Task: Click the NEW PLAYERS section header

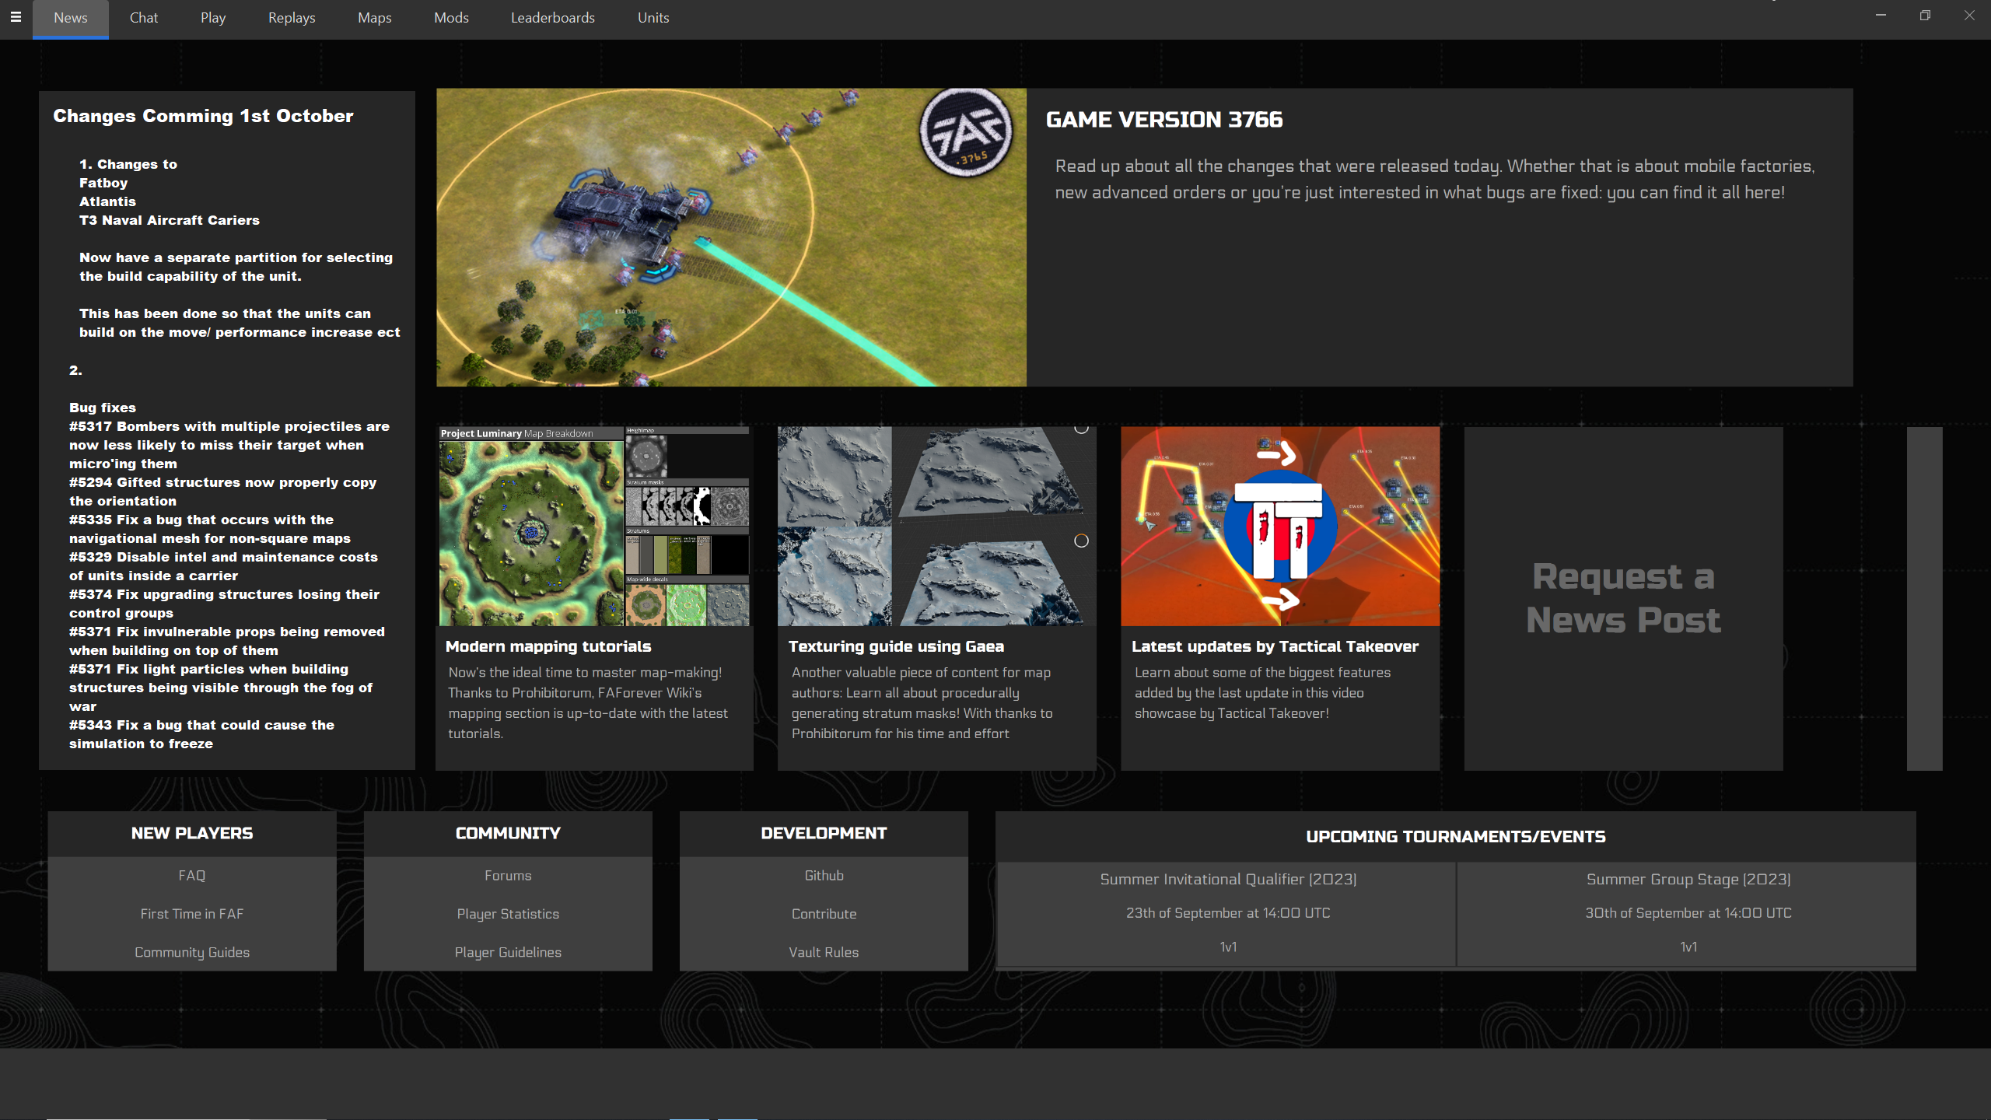Action: 192,834
